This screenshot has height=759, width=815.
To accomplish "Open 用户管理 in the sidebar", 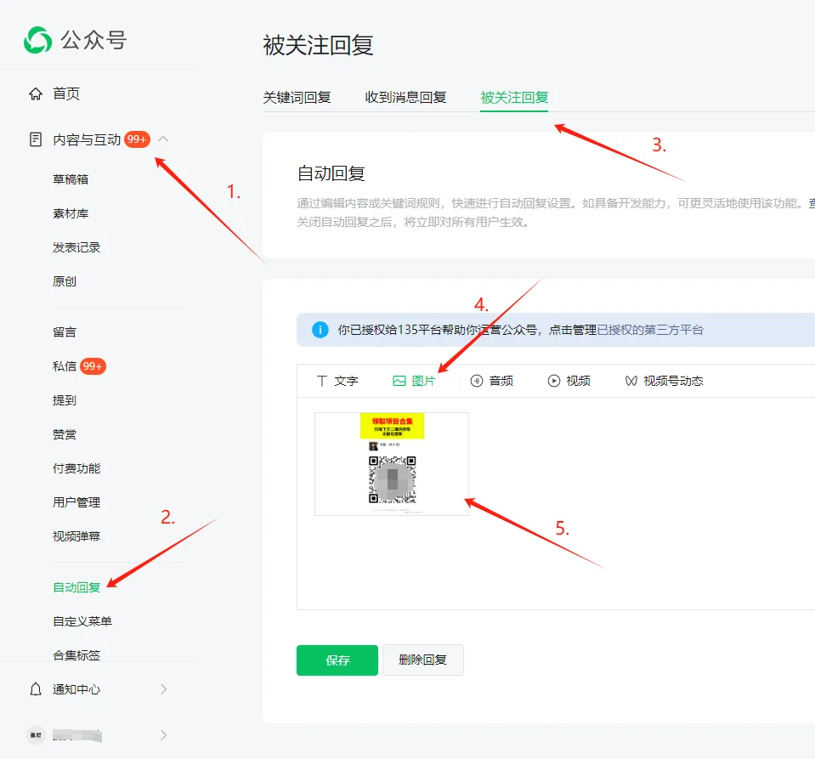I will click(x=76, y=502).
